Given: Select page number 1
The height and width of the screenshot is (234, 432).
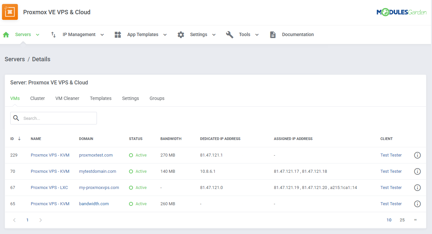Looking at the screenshot, I should click(x=27, y=220).
